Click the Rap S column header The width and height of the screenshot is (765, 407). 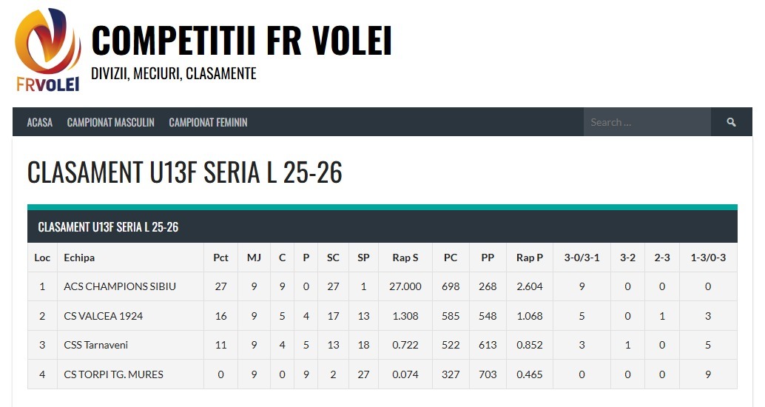(x=405, y=258)
